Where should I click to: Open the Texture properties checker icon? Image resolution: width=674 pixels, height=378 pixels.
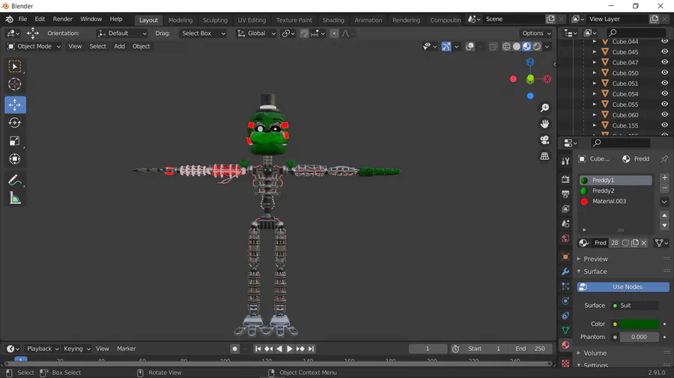pyautogui.click(x=565, y=363)
